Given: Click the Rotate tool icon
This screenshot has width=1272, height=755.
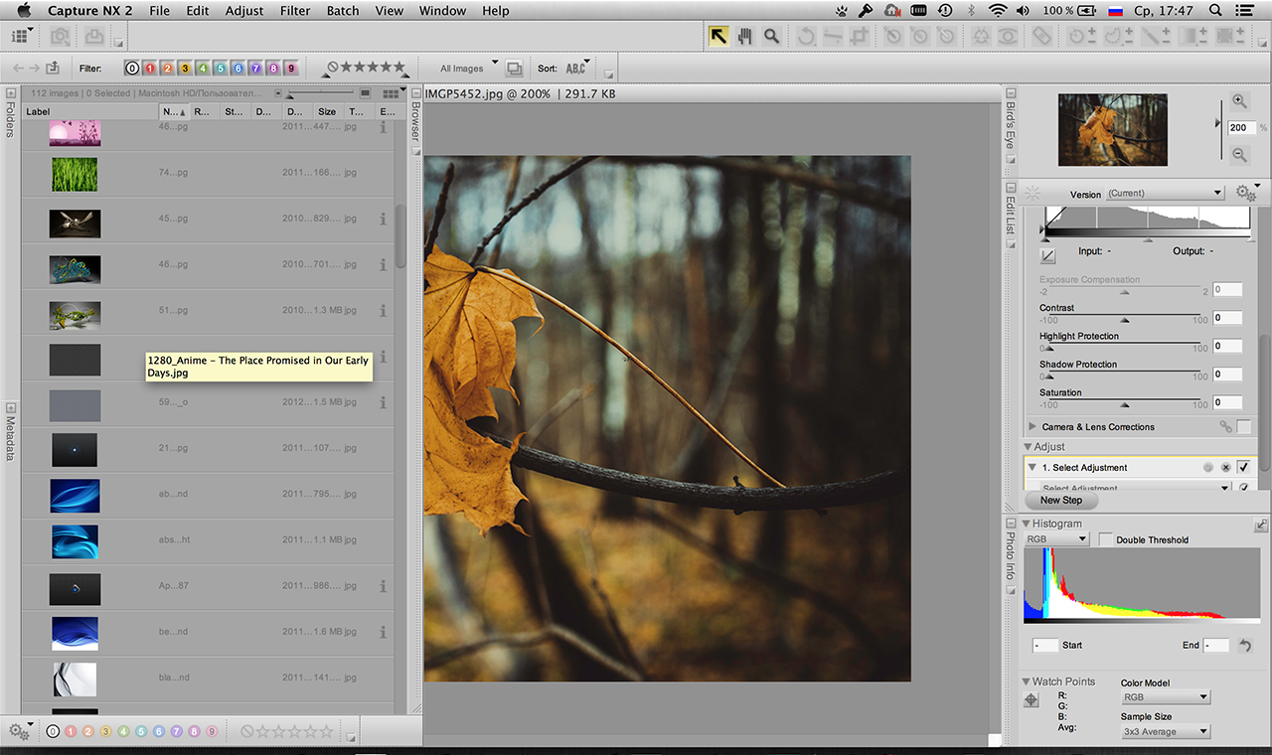Looking at the screenshot, I should coord(806,36).
